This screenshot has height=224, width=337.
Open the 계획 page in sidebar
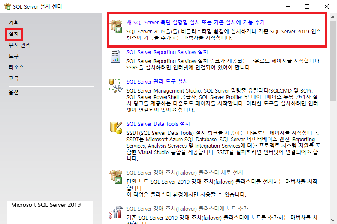pos(14,23)
